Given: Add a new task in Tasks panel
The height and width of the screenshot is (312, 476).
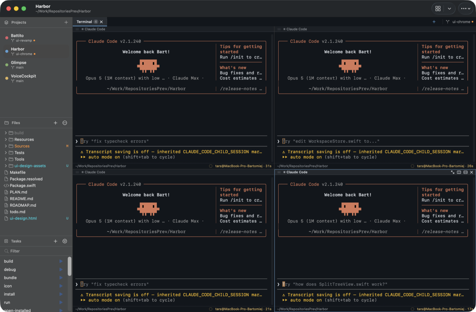Looking at the screenshot, I should coord(56,241).
